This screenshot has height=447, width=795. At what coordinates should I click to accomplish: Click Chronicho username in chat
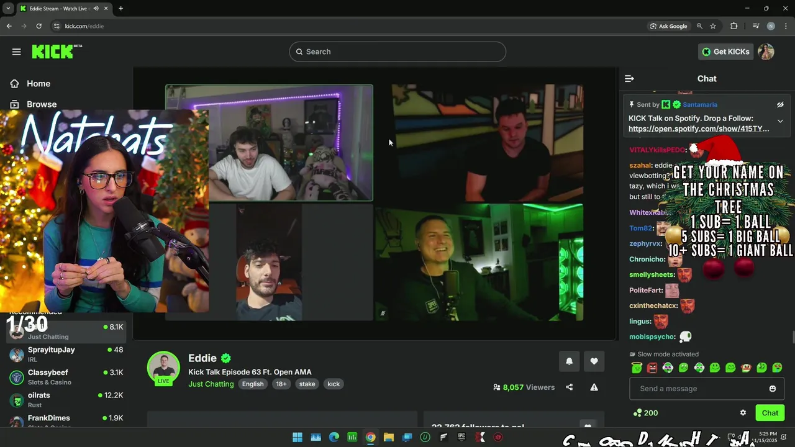[647, 259]
